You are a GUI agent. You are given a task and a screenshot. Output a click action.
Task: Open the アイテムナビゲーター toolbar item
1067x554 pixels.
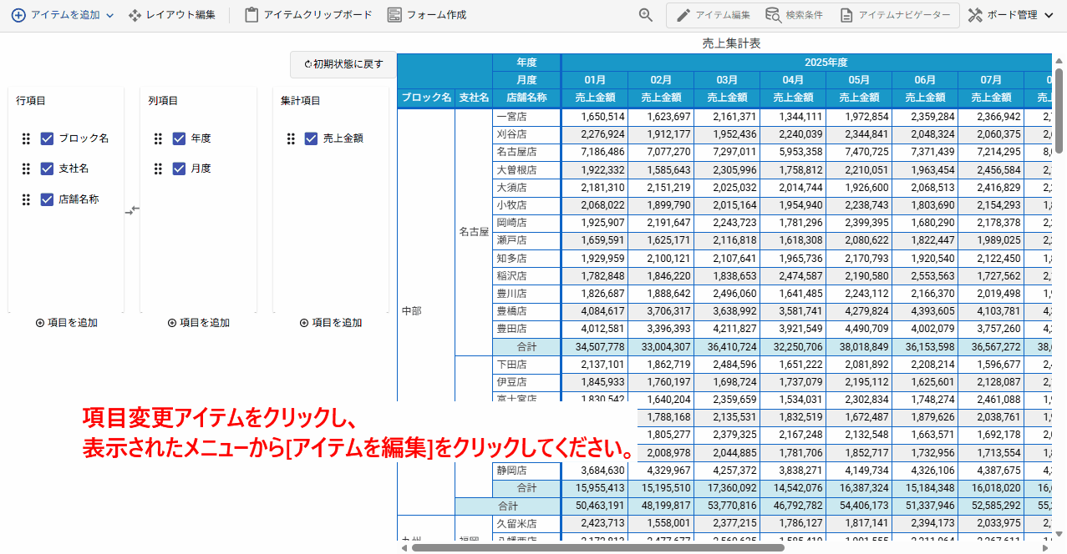895,15
